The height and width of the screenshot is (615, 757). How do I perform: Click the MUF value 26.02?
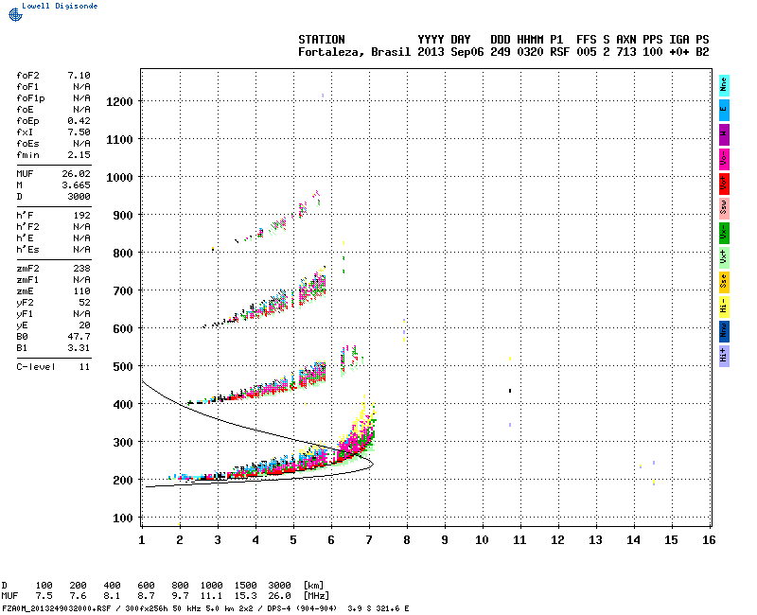(x=76, y=174)
